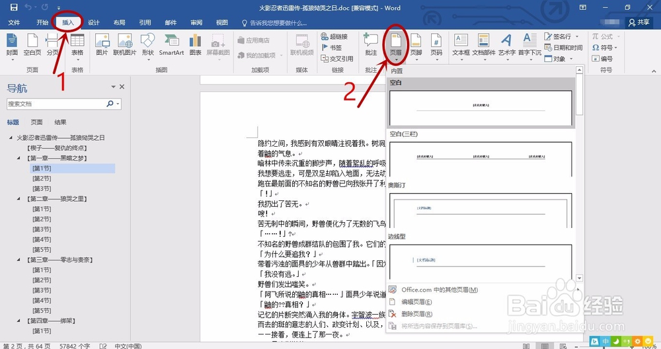
Task: Click the word count 57842 个字
Action: (x=75, y=346)
